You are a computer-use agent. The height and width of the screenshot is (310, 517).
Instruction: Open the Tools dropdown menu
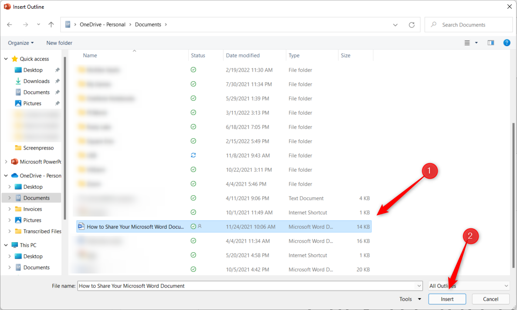[x=409, y=299]
